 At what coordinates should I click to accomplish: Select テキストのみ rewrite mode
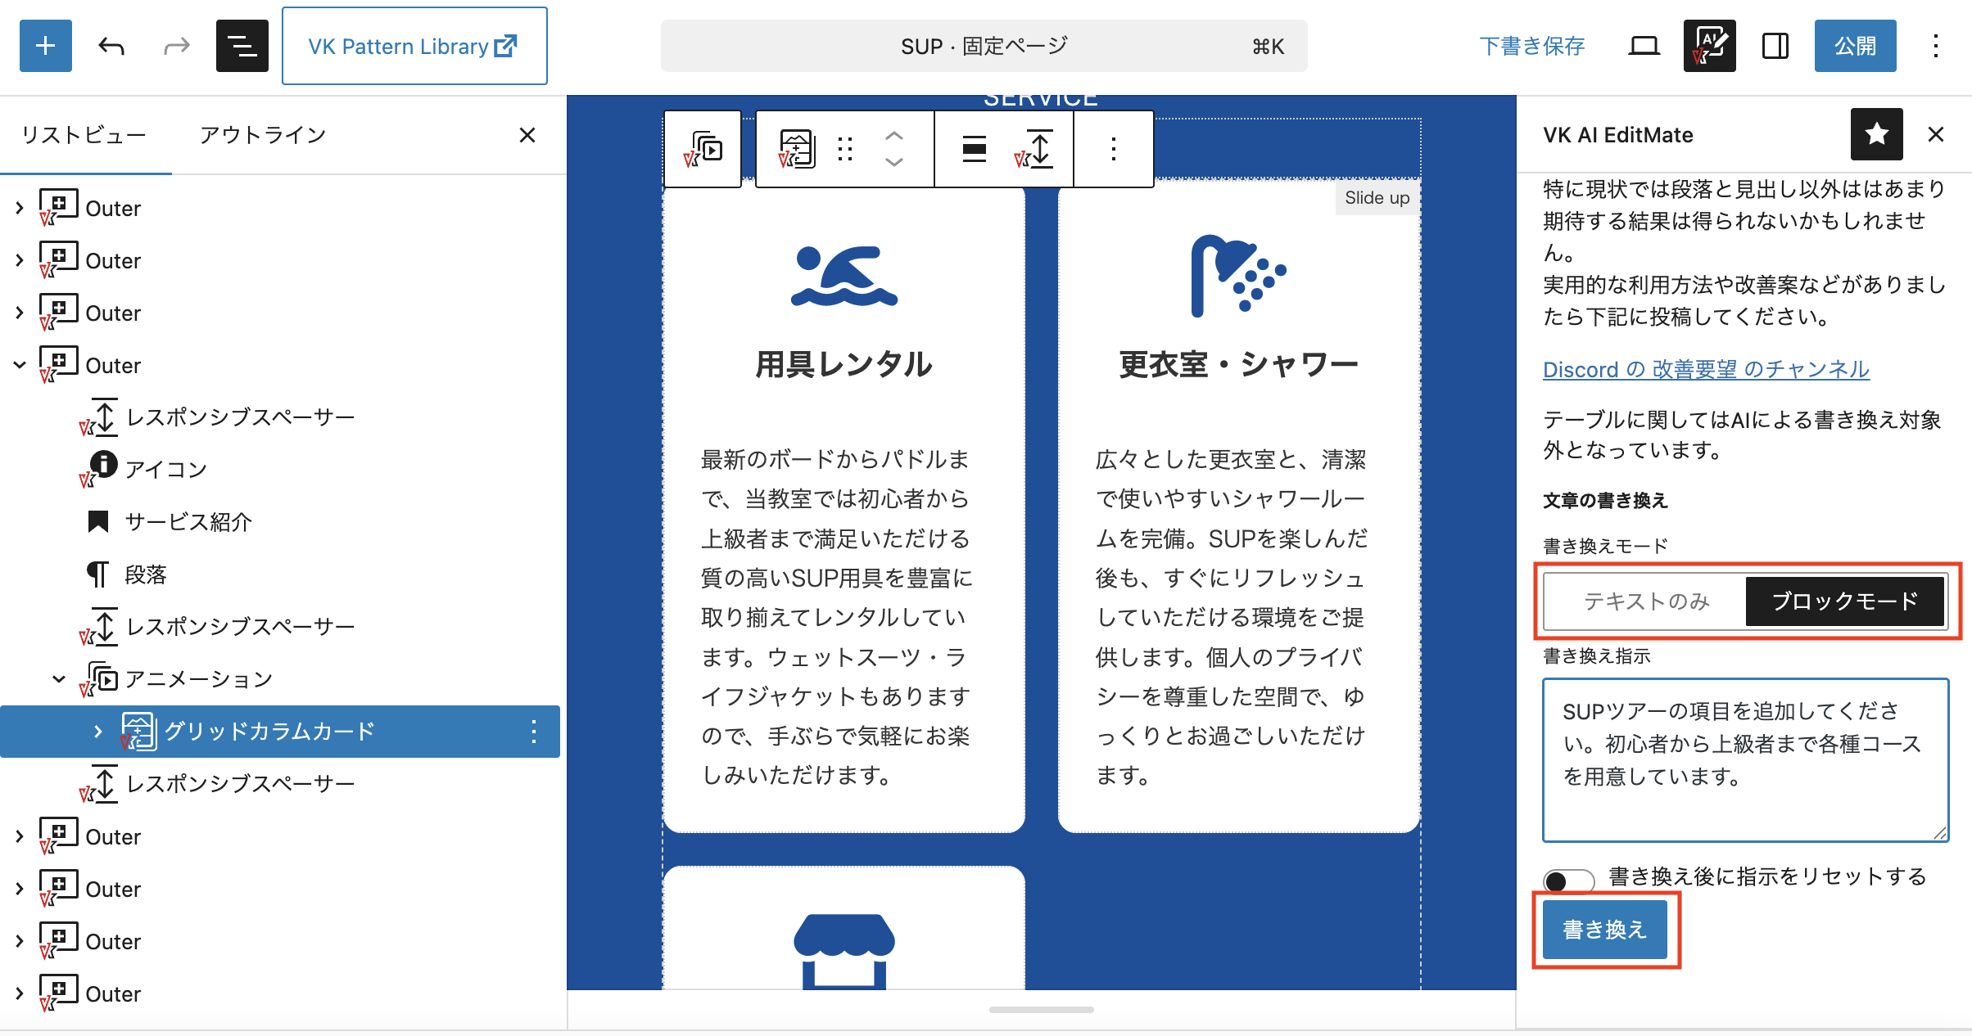pyautogui.click(x=1646, y=601)
